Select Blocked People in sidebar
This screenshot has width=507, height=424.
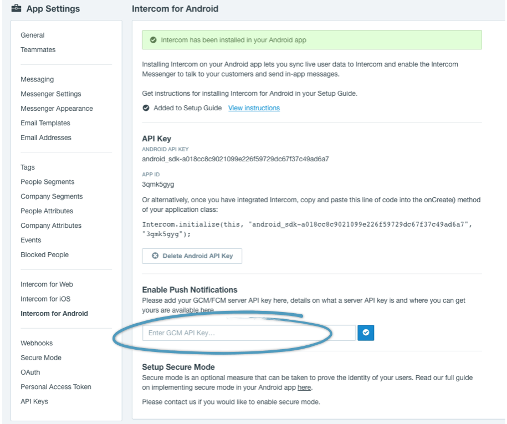pyautogui.click(x=45, y=255)
